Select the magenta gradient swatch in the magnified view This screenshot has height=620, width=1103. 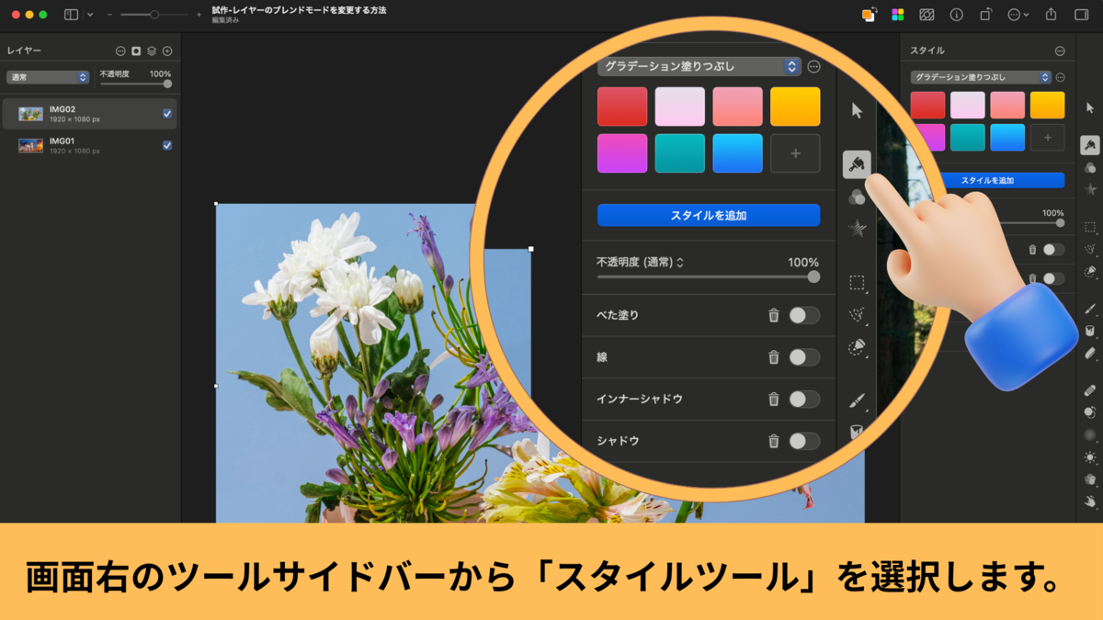coord(622,153)
